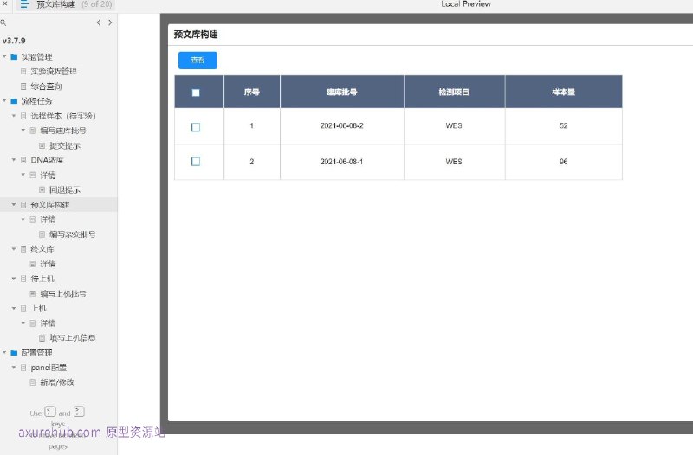
Task: Click the 流程任务 folder icon
Action: (x=14, y=101)
